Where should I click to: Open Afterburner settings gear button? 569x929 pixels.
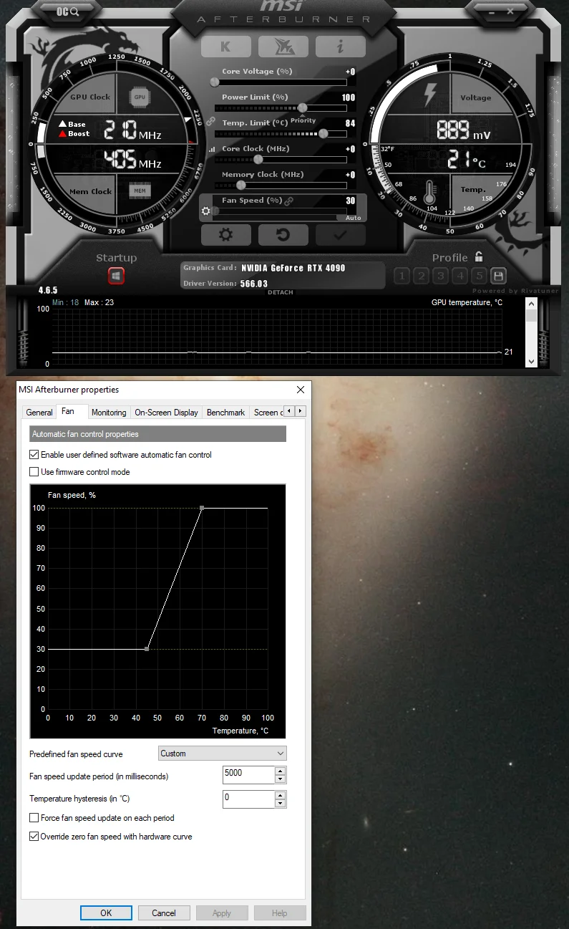point(225,234)
